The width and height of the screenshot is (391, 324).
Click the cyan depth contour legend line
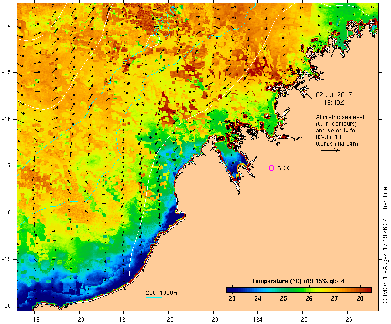(154, 297)
